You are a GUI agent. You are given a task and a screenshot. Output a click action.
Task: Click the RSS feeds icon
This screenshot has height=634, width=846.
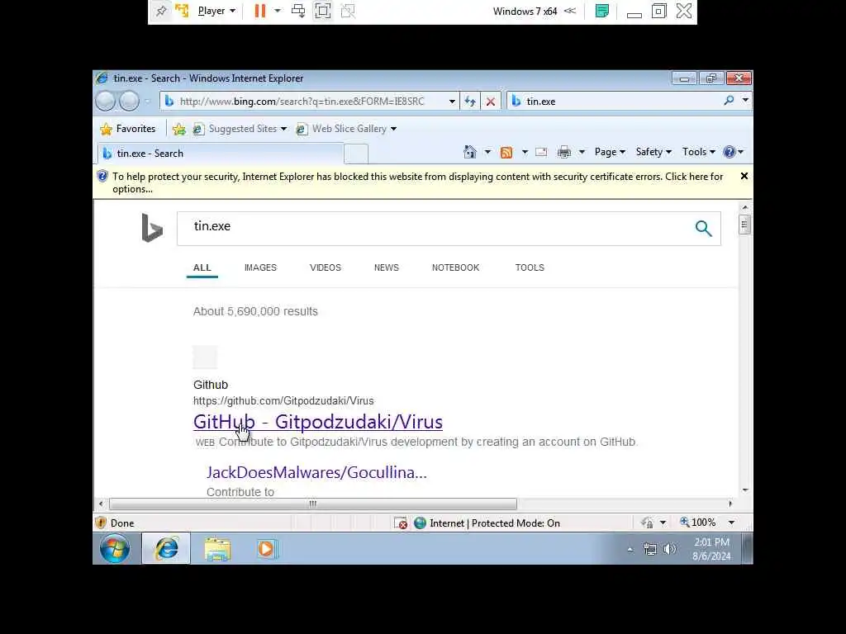(x=506, y=153)
